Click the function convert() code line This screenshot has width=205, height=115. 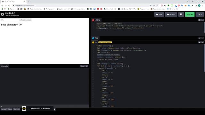click(x=104, y=46)
